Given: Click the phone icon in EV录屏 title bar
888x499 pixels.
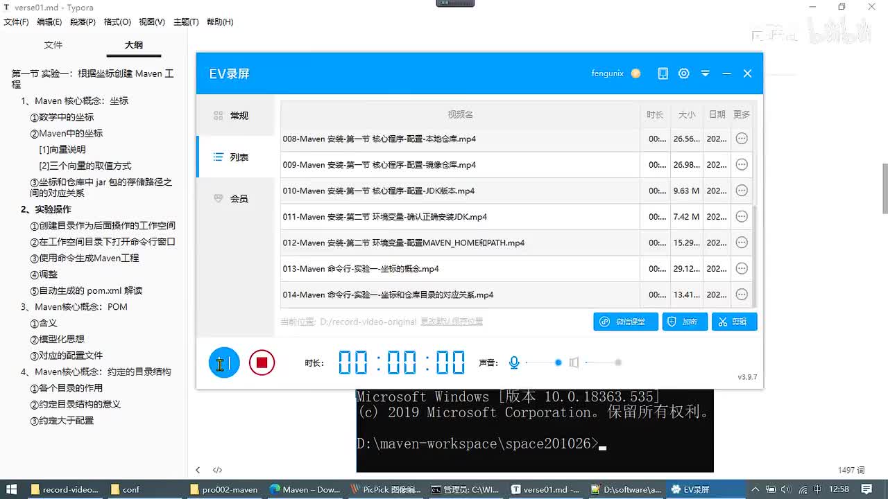Looking at the screenshot, I should [x=663, y=73].
